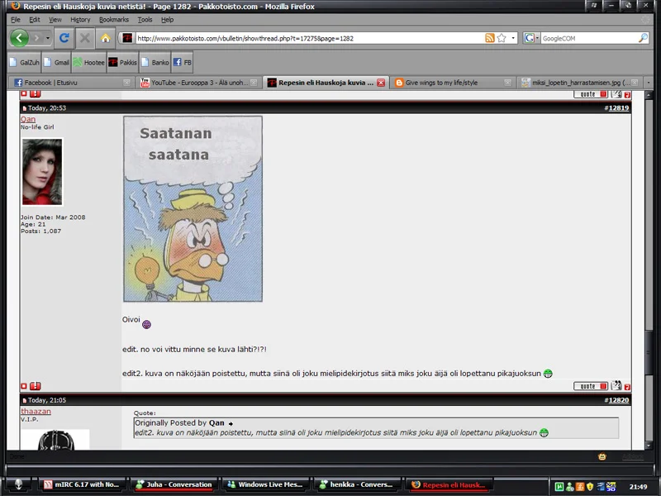Click username thaazan profile link

pos(36,411)
